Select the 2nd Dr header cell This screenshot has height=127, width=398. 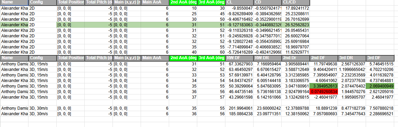point(296,58)
